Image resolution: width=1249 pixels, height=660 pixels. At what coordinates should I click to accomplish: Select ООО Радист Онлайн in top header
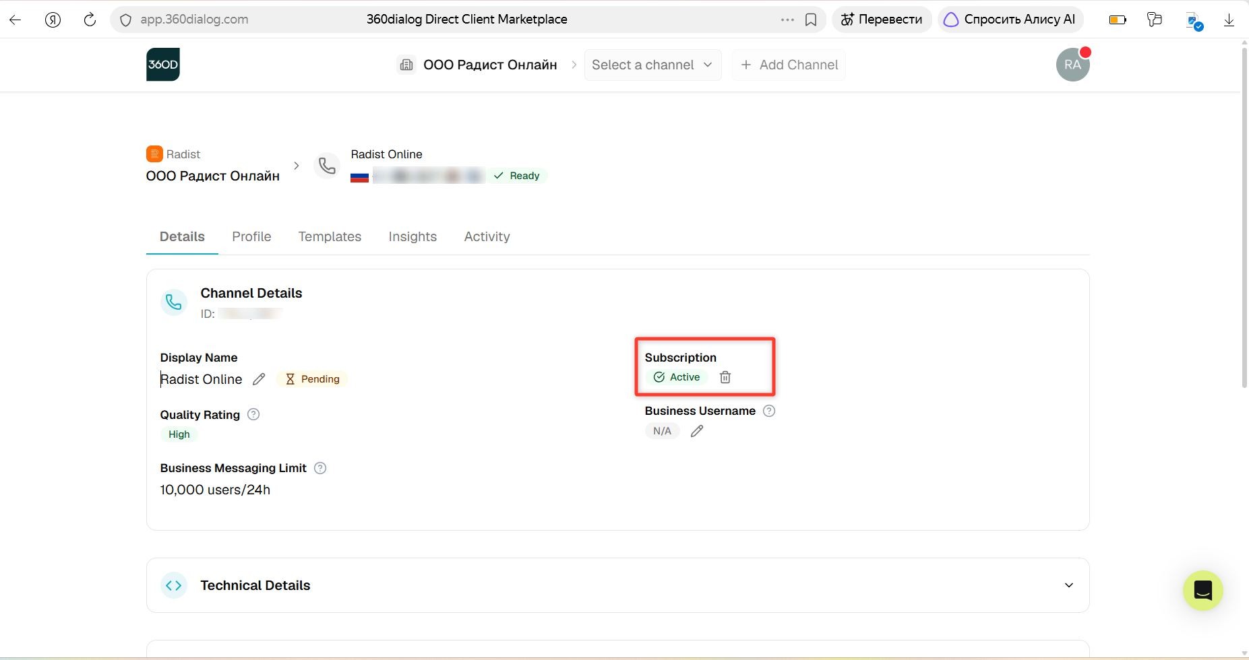pyautogui.click(x=490, y=65)
